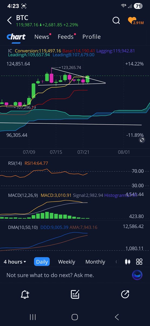Select the Monthly timeframe
The height and width of the screenshot is (326, 150).
click(x=95, y=262)
